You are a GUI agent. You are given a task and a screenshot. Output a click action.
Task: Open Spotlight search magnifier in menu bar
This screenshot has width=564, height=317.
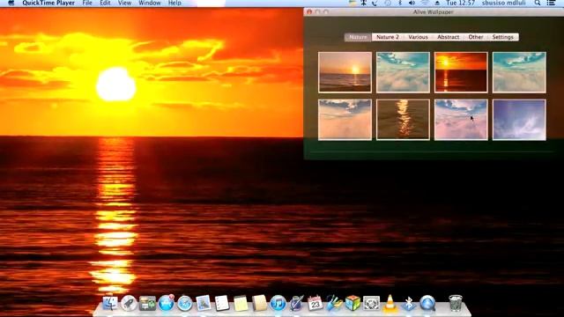pos(538,3)
